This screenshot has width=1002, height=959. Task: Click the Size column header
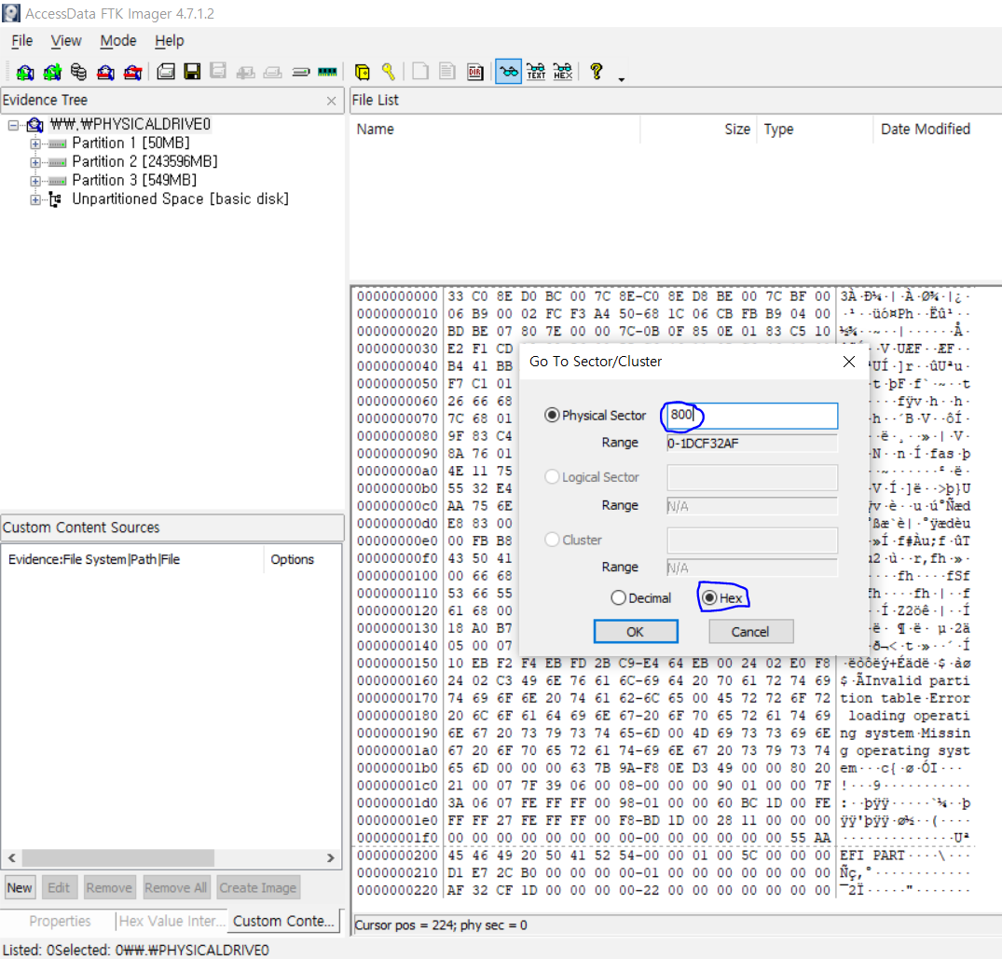(x=698, y=130)
